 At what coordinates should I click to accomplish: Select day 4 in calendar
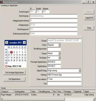point(11,52)
